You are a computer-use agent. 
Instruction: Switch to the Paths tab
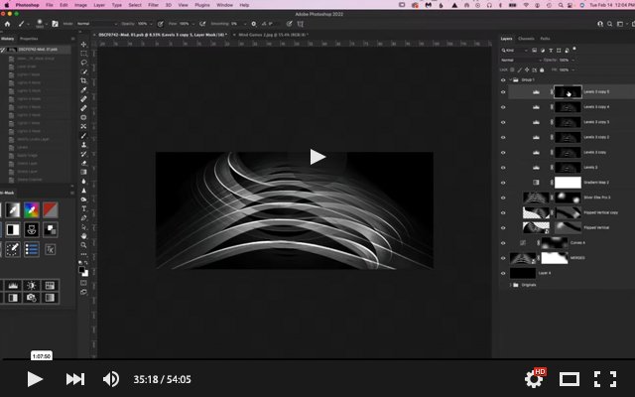click(x=545, y=39)
